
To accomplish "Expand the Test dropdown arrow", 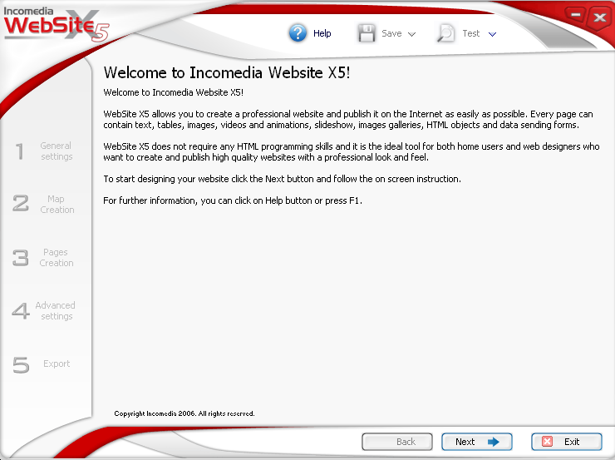I will point(492,34).
